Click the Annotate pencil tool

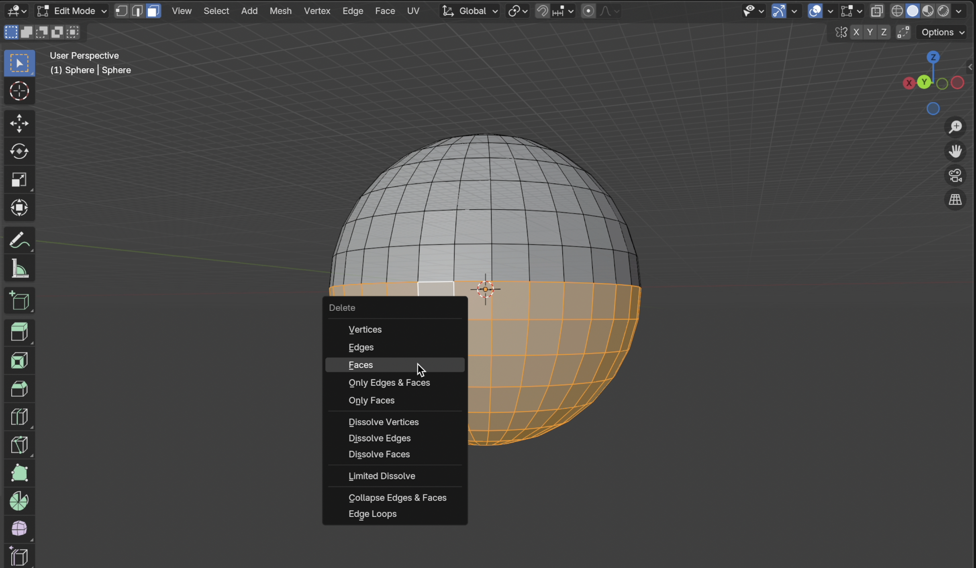[19, 240]
